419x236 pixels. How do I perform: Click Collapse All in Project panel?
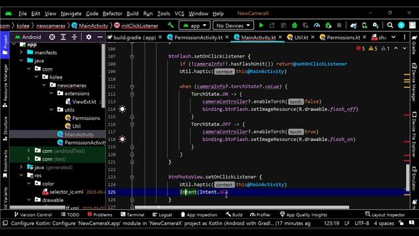74,37
